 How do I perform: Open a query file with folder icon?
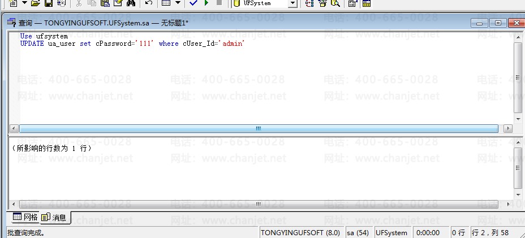35,3
